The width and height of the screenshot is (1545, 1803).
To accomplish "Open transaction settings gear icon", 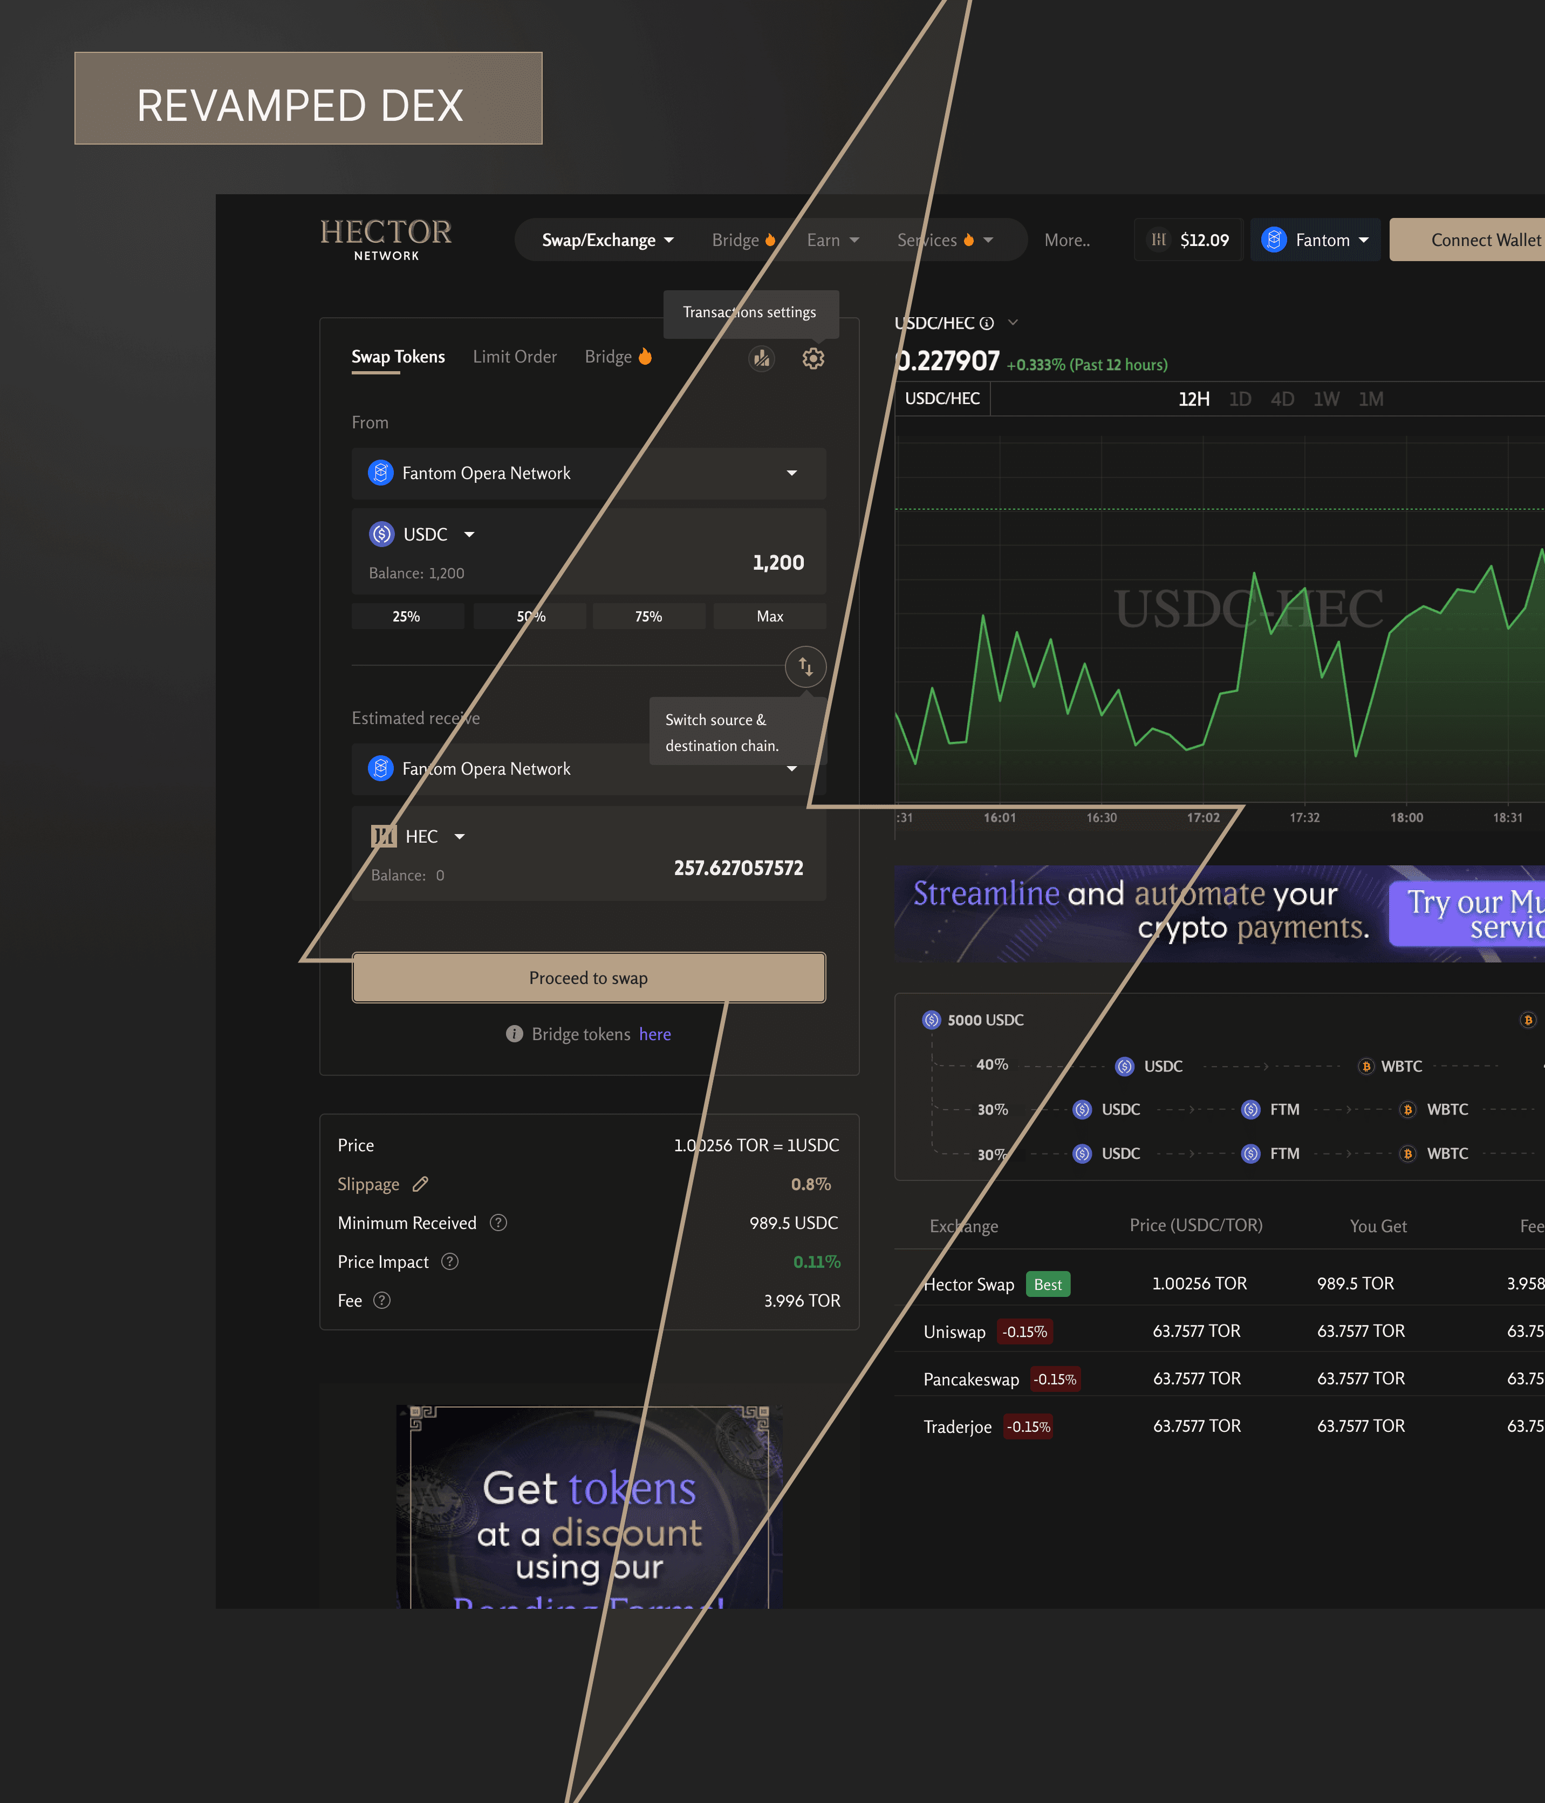I will (812, 359).
